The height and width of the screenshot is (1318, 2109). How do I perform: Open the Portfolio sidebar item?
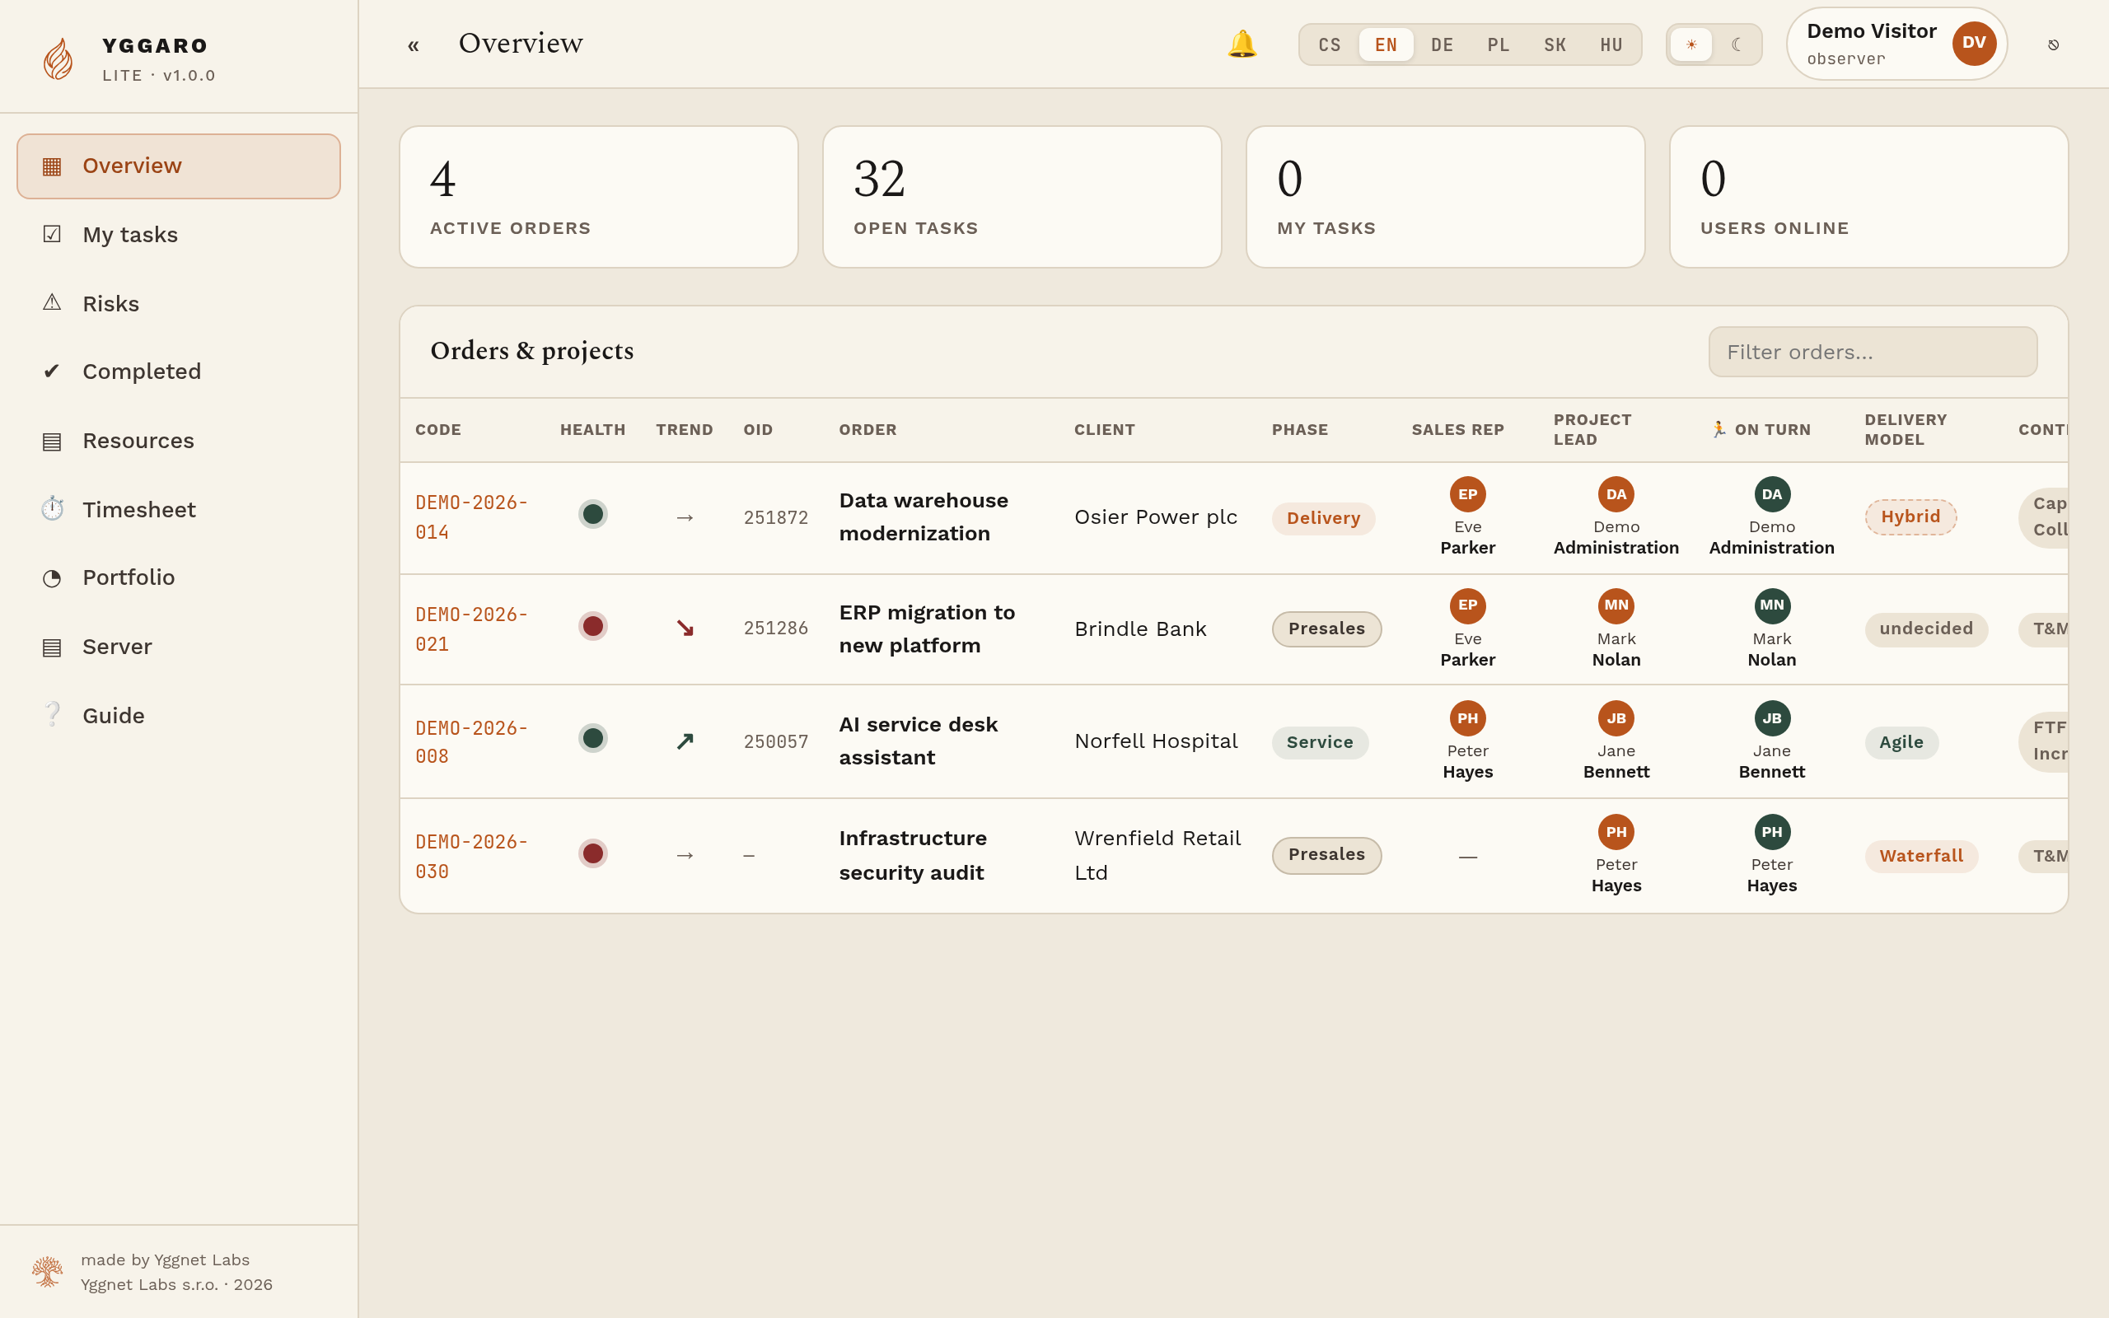pos(179,577)
